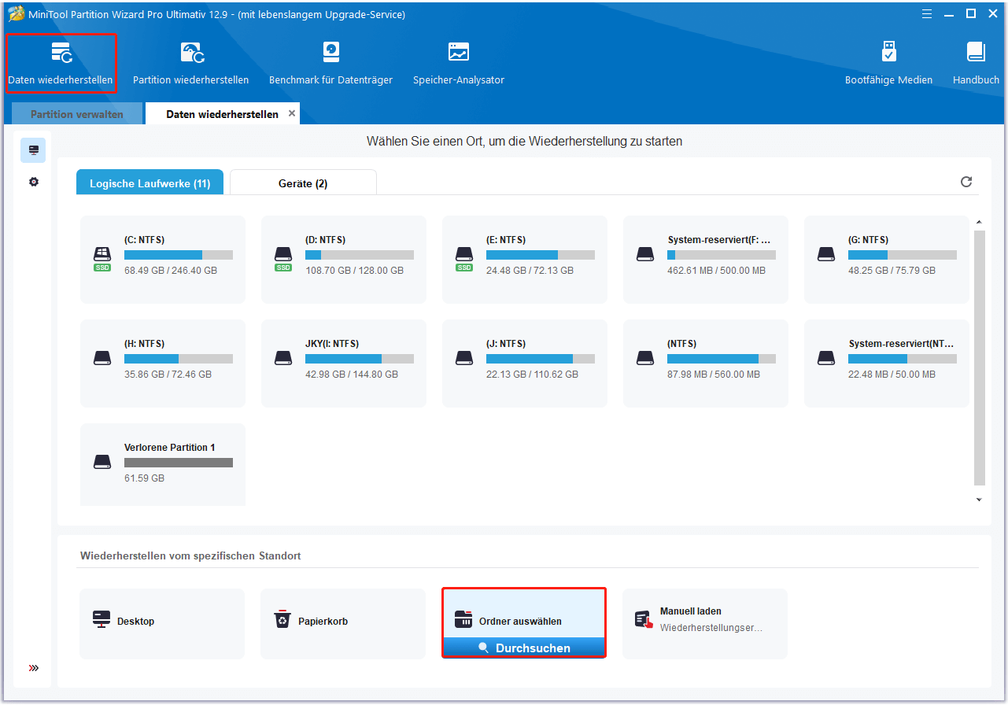Click the H: drive usage bar

(x=179, y=359)
